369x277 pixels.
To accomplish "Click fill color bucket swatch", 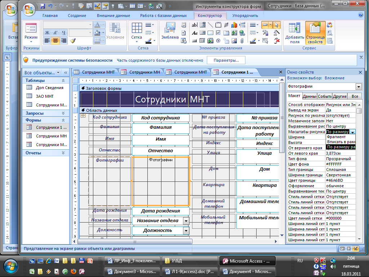I will [x=98, y=33].
